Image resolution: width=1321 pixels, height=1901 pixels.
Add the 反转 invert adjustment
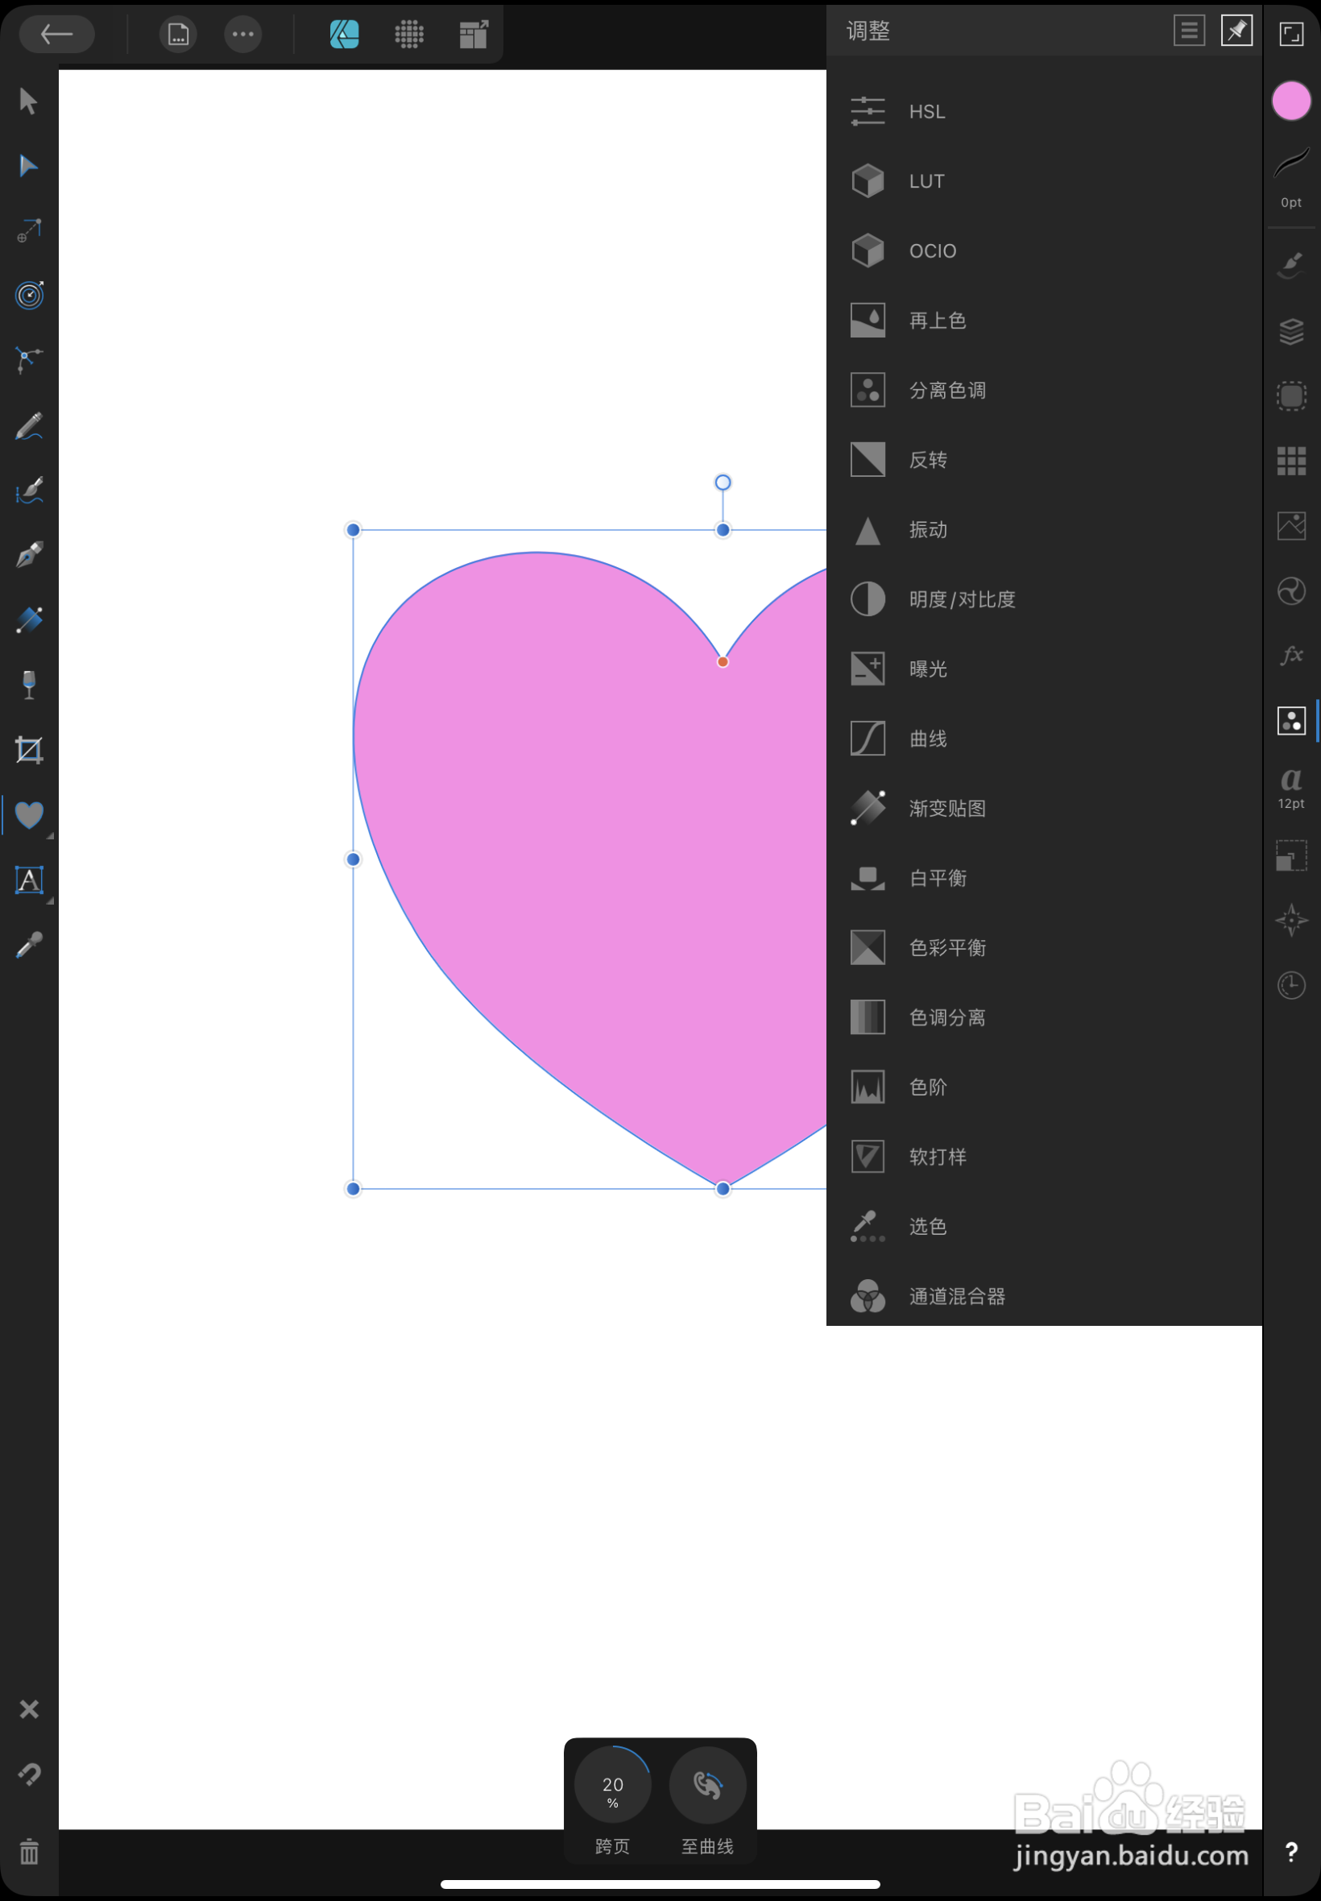pos(1044,459)
